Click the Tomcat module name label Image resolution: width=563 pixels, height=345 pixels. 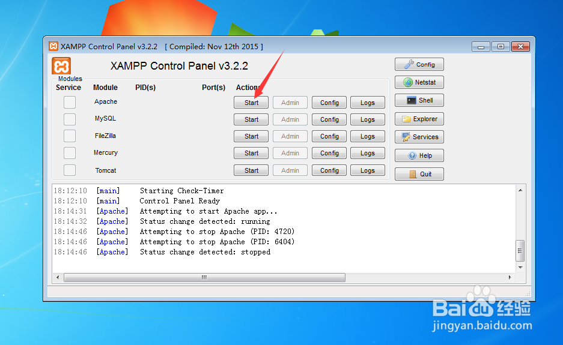click(106, 170)
